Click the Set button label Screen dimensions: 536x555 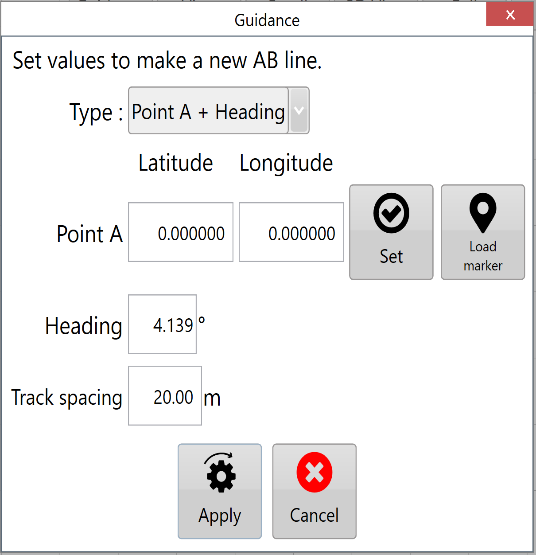[x=391, y=257]
